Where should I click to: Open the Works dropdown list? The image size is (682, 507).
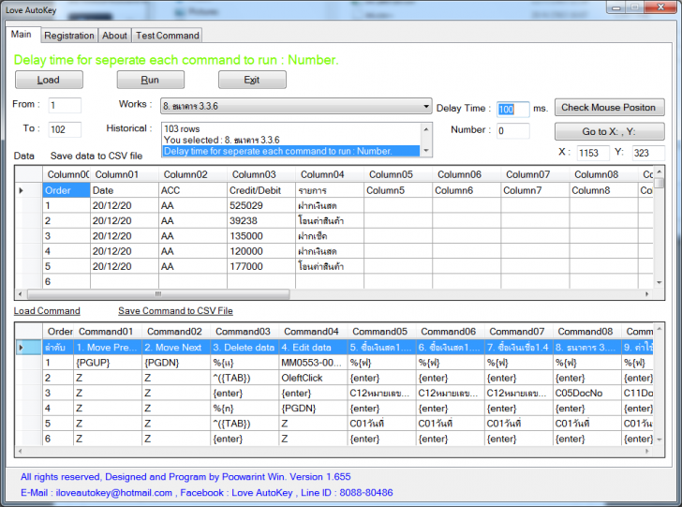(x=425, y=106)
